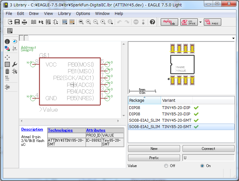Screen dimensions: 239x181
Task: Open the Help menu
Action: [119, 14]
